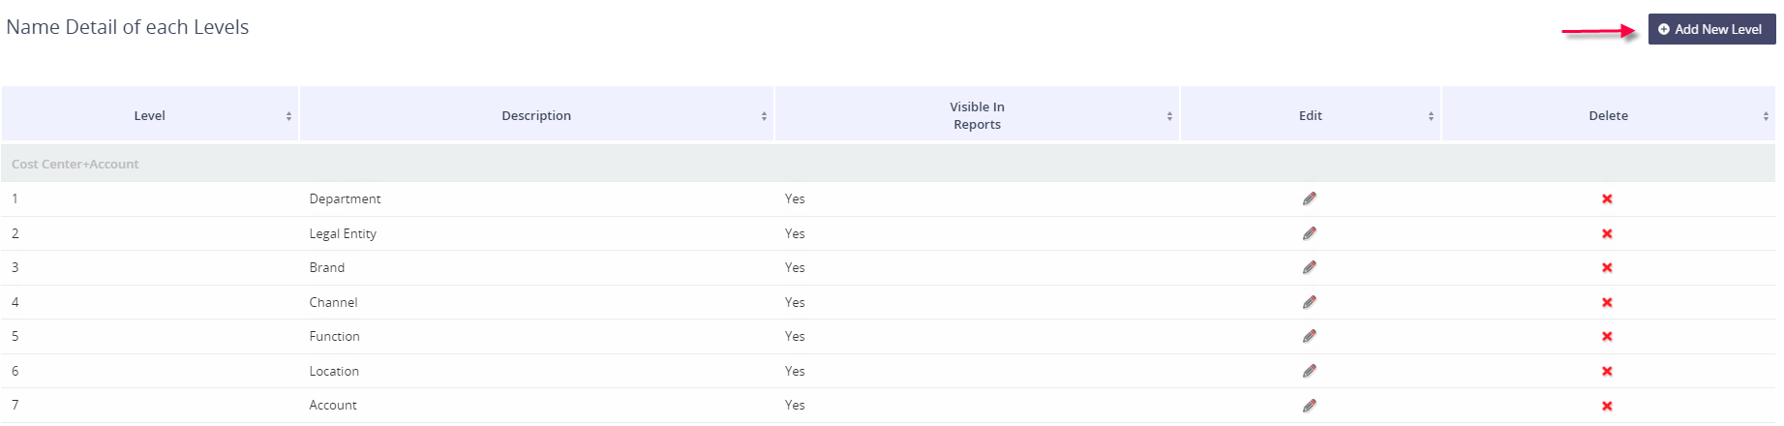Delete the Department level
The height and width of the screenshot is (426, 1784).
tap(1607, 199)
